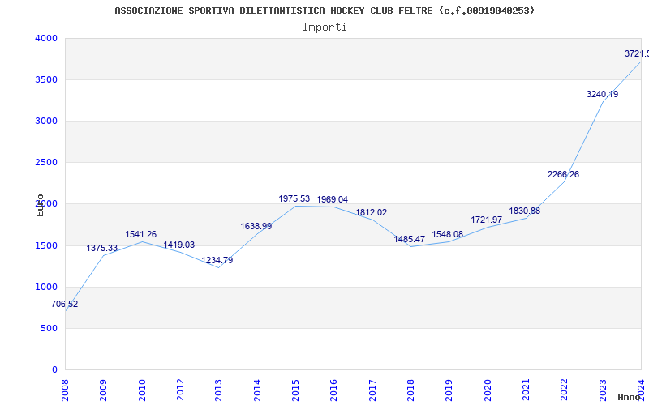Click the Euro y-axis title
This screenshot has width=649, height=405.
(x=40, y=205)
